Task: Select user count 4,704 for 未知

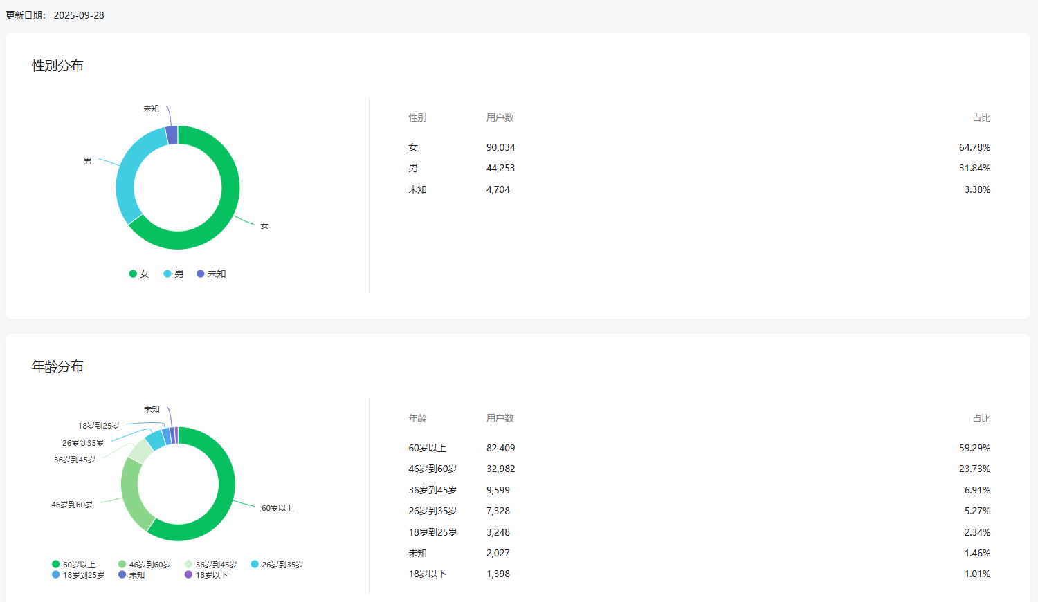Action: click(498, 189)
